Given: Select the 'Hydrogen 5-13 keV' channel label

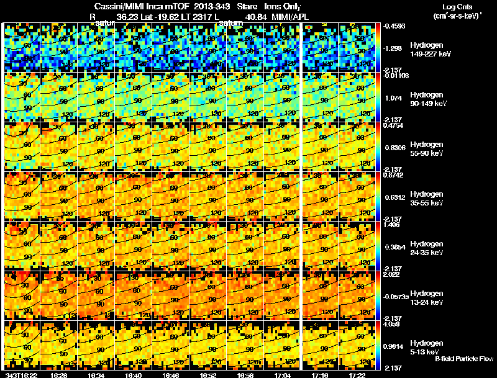Looking at the screenshot, I should pos(427,348).
